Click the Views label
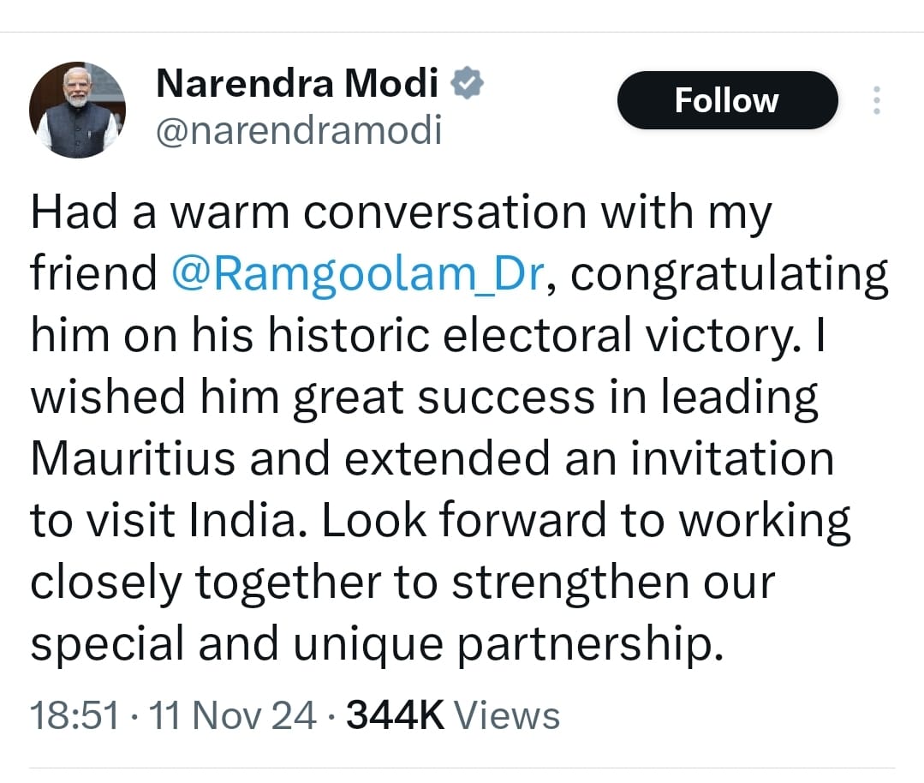 [x=506, y=715]
